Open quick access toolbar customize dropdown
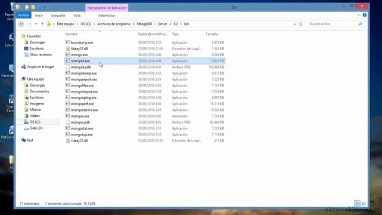382x215 pixels. [45, 7]
